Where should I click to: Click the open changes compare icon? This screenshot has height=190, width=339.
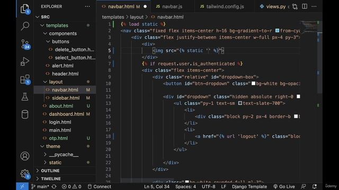tap(295, 6)
